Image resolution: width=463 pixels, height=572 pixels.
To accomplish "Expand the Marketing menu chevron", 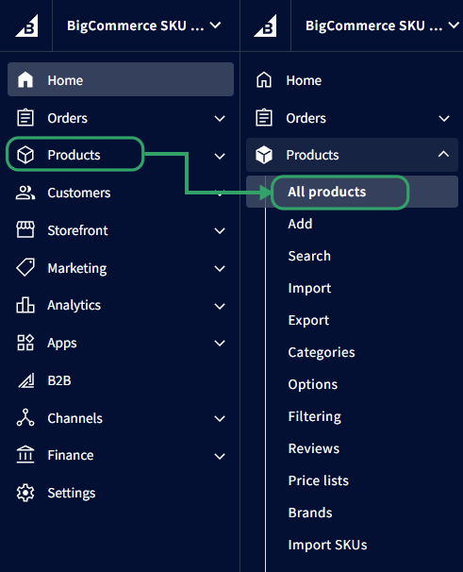I will click(220, 269).
